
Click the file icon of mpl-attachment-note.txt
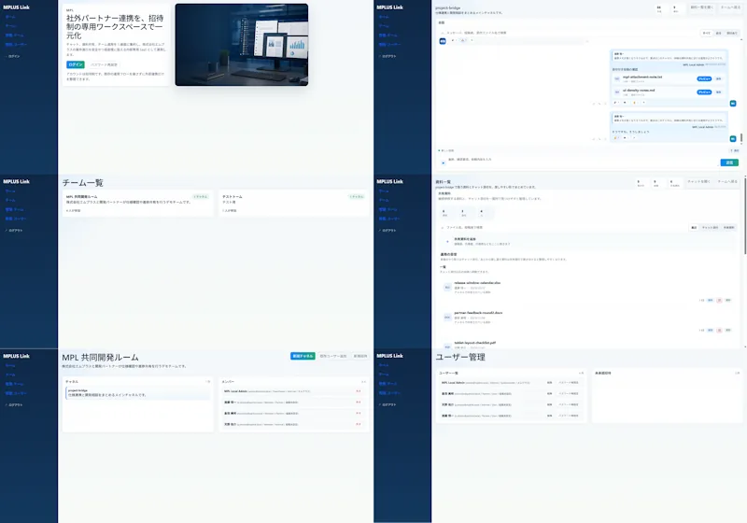click(617, 78)
